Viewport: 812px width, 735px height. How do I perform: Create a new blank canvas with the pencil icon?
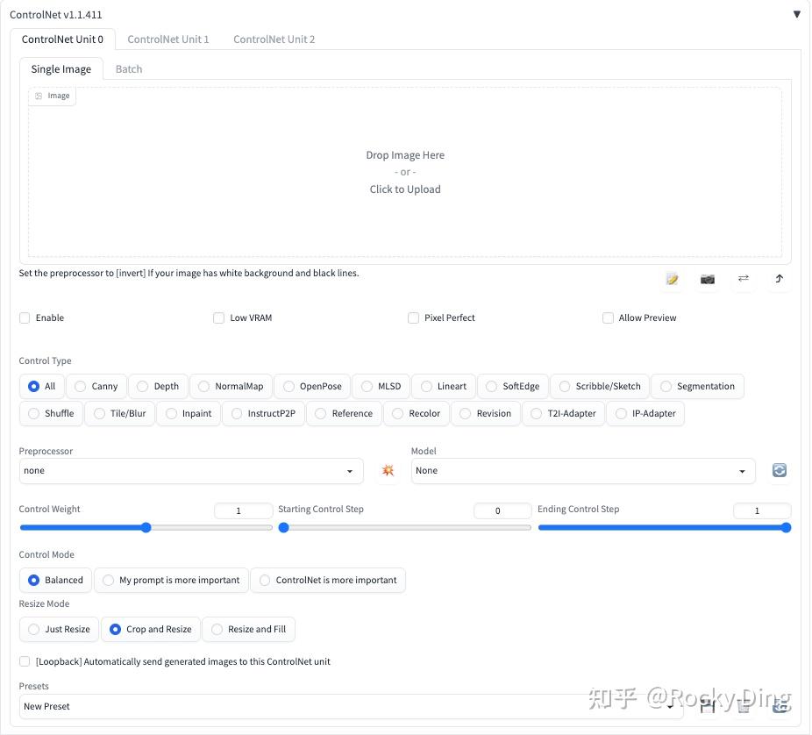tap(672, 279)
